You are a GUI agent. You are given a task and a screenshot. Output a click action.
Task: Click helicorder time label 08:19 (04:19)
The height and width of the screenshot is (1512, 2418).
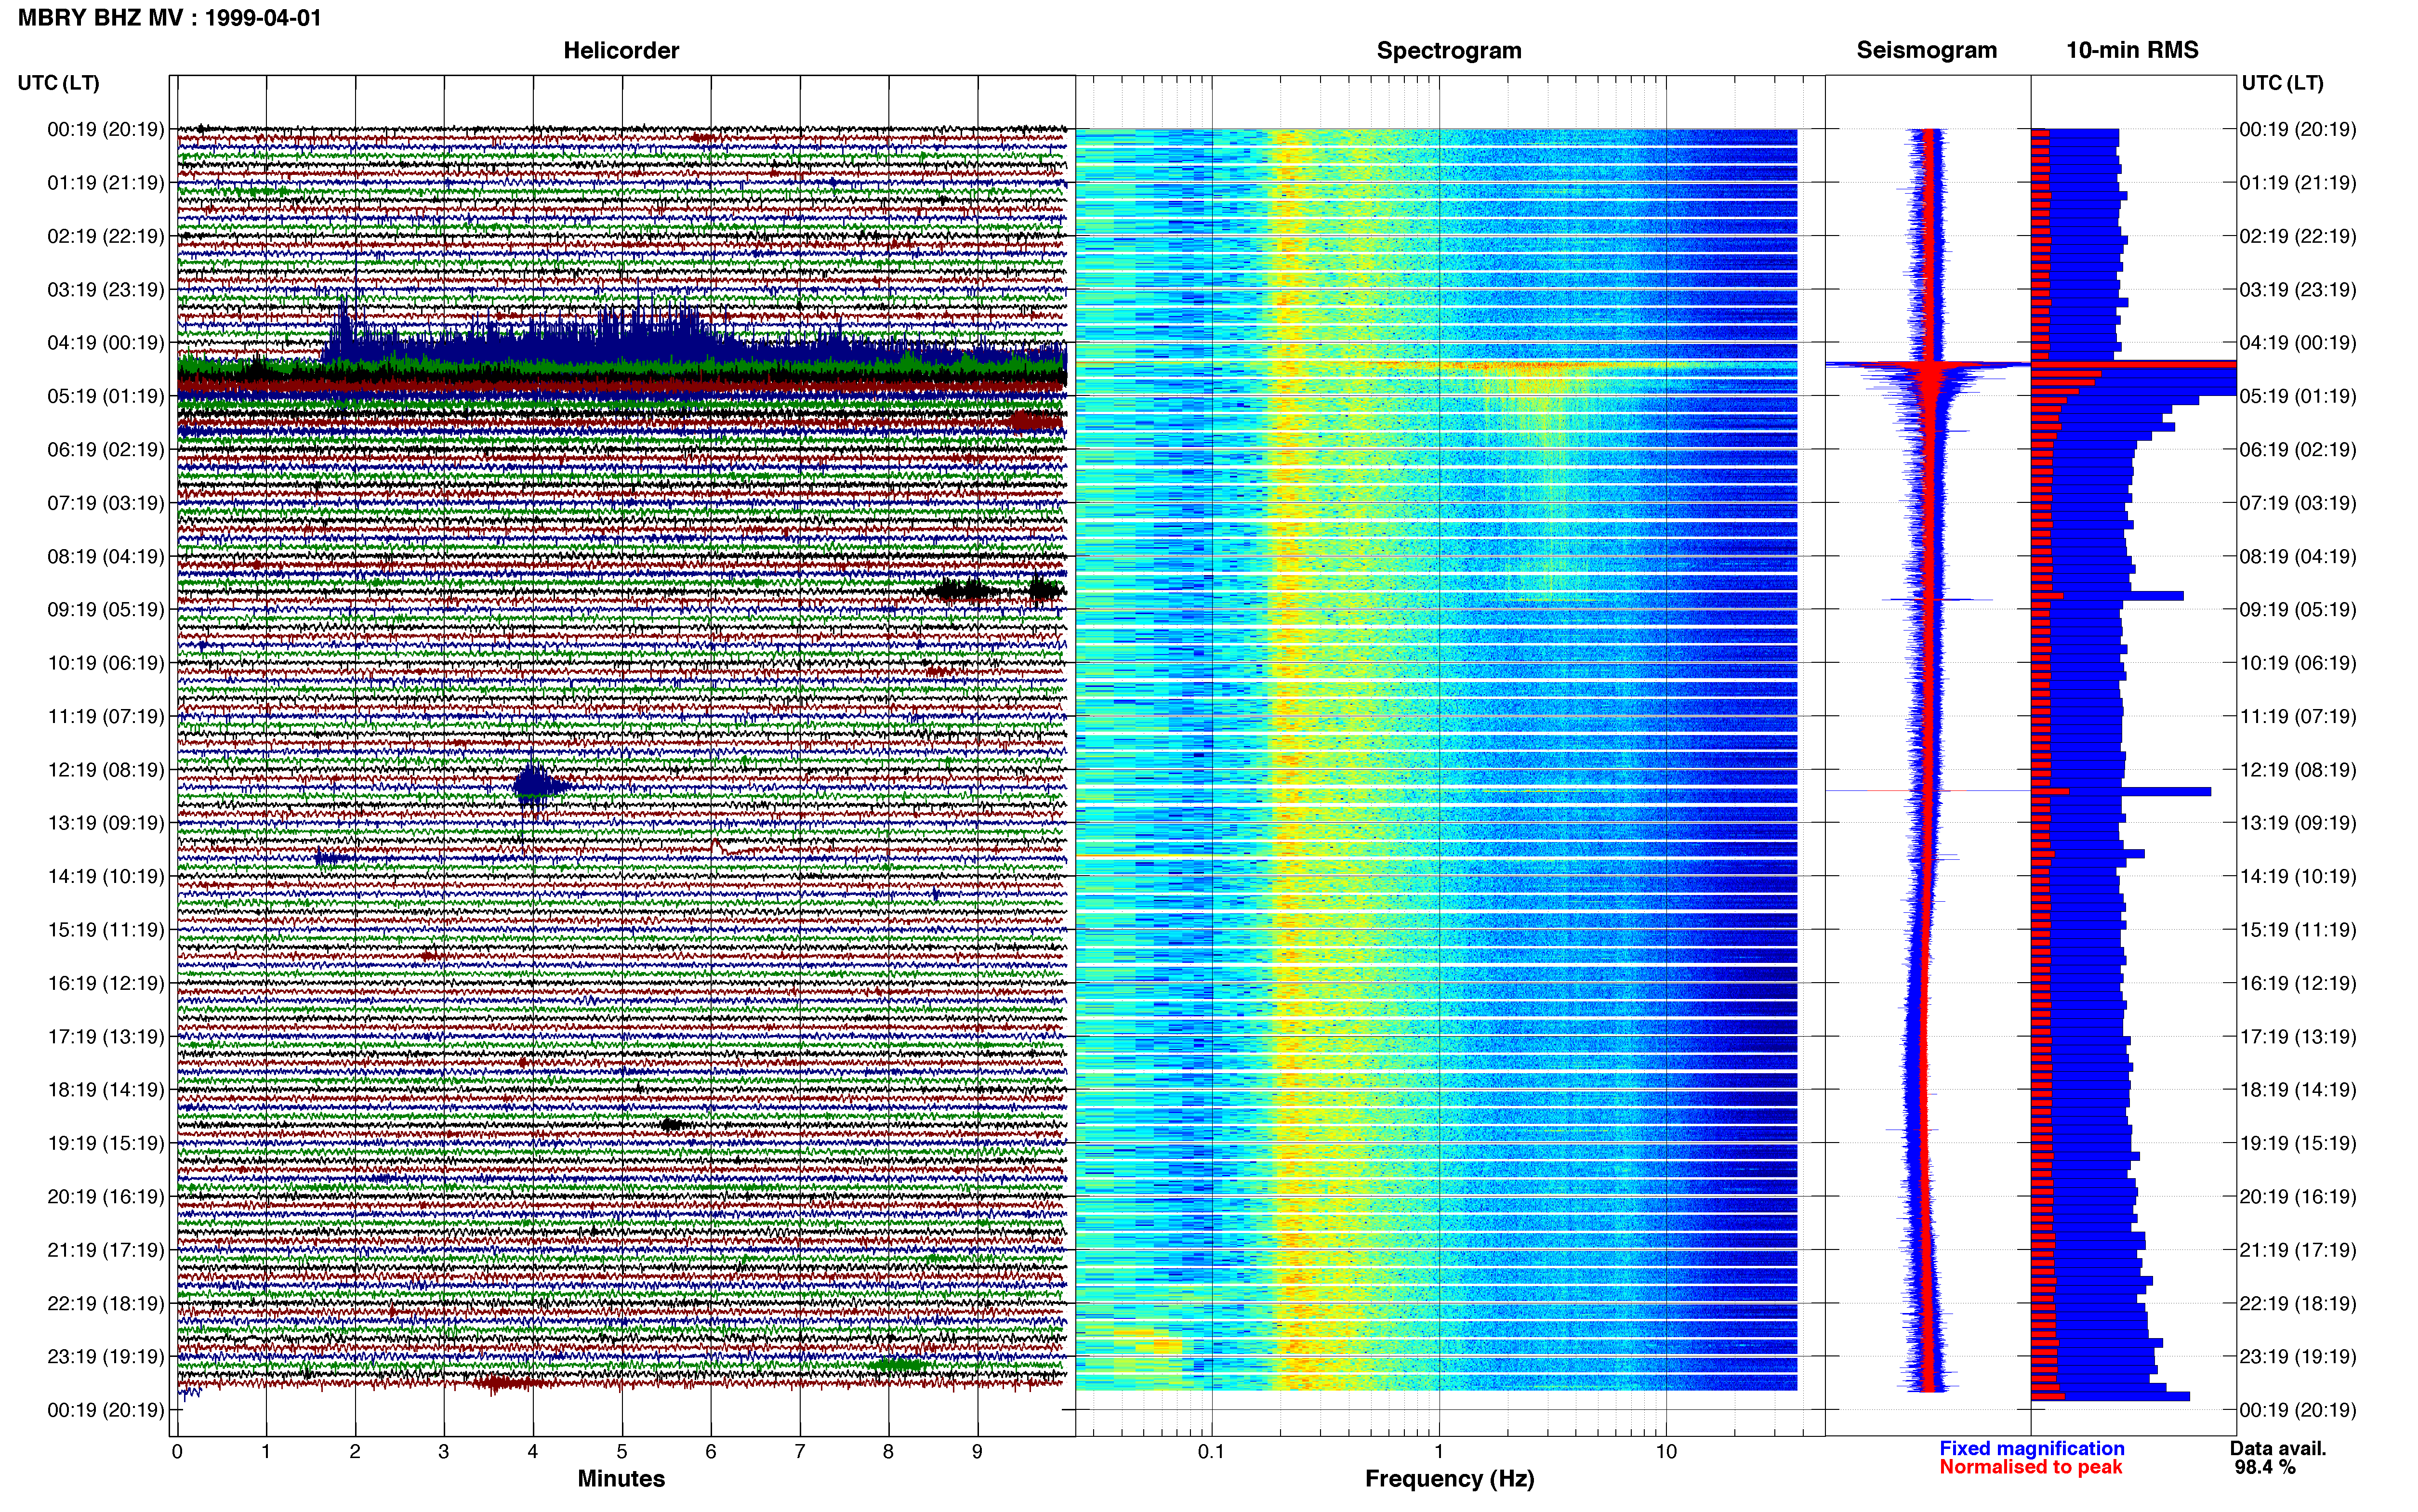click(x=106, y=556)
